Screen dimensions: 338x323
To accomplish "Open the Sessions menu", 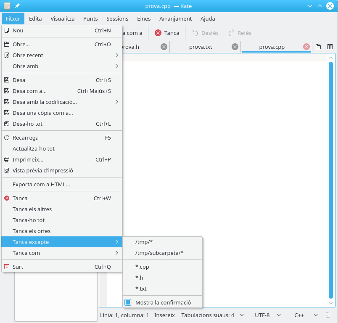I will pos(117,19).
